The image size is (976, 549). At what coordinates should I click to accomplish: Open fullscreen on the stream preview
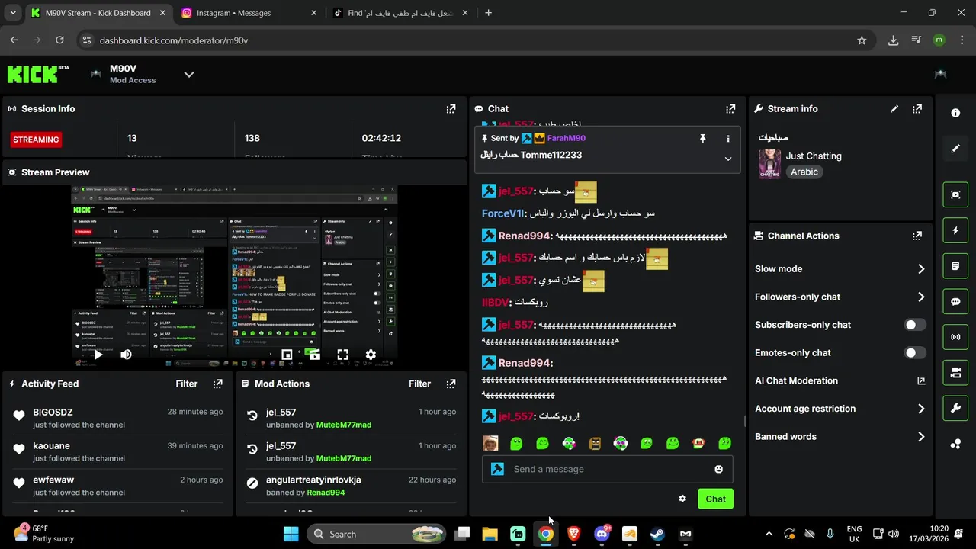(x=342, y=355)
